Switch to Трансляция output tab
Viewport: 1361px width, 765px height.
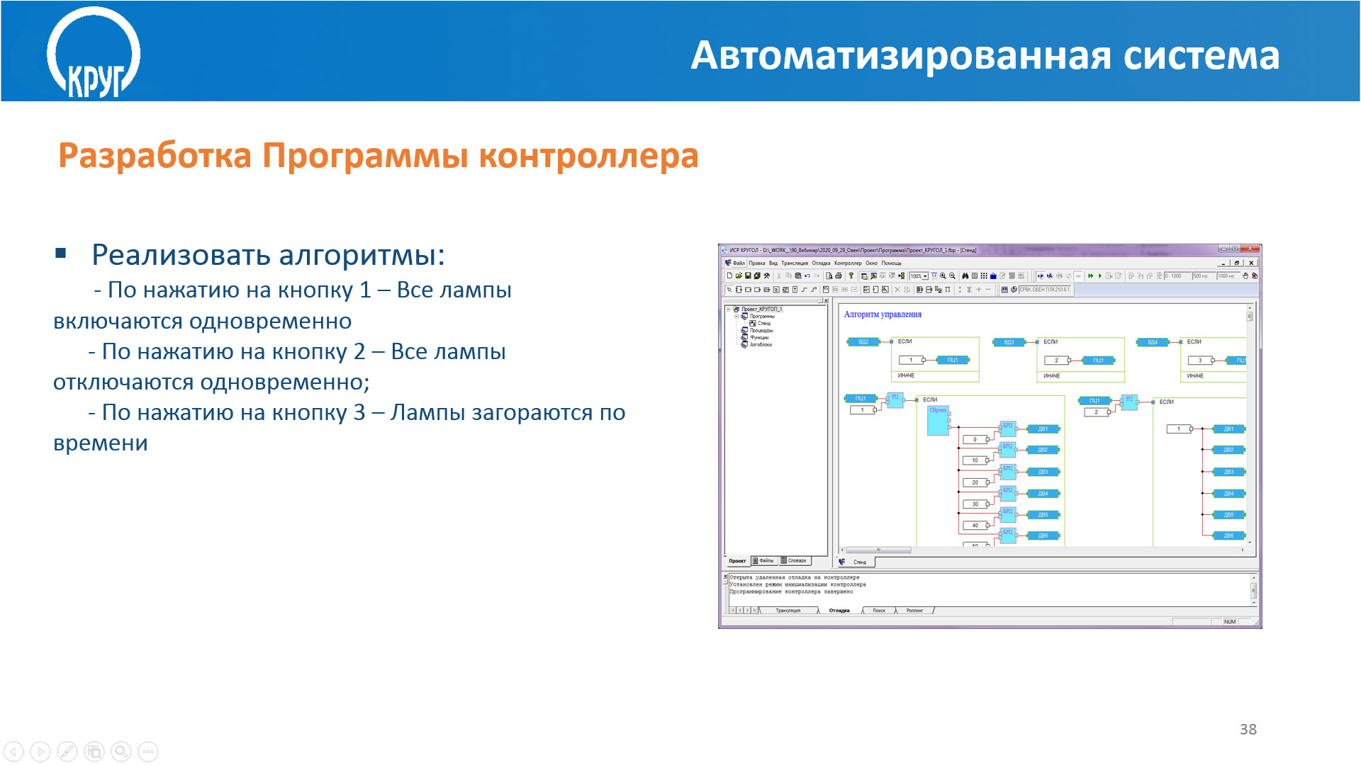tap(788, 611)
